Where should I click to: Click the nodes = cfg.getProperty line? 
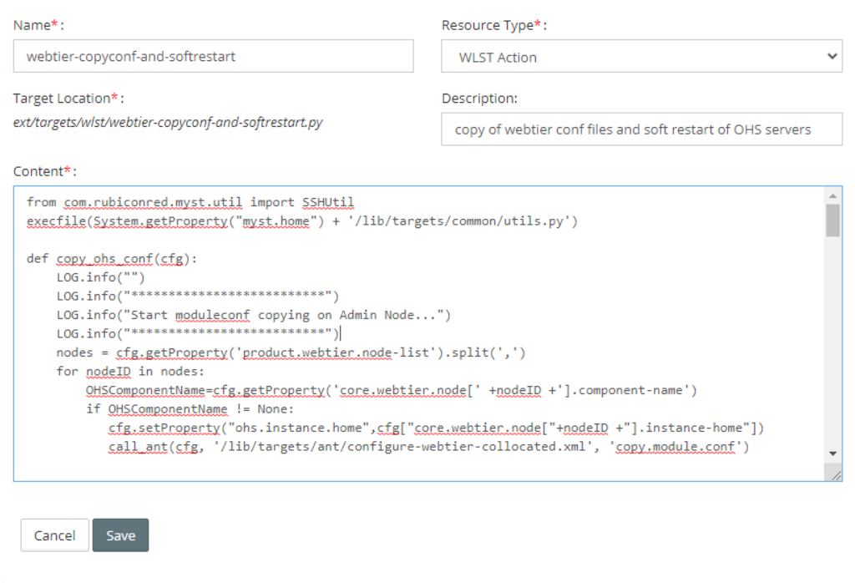click(291, 352)
